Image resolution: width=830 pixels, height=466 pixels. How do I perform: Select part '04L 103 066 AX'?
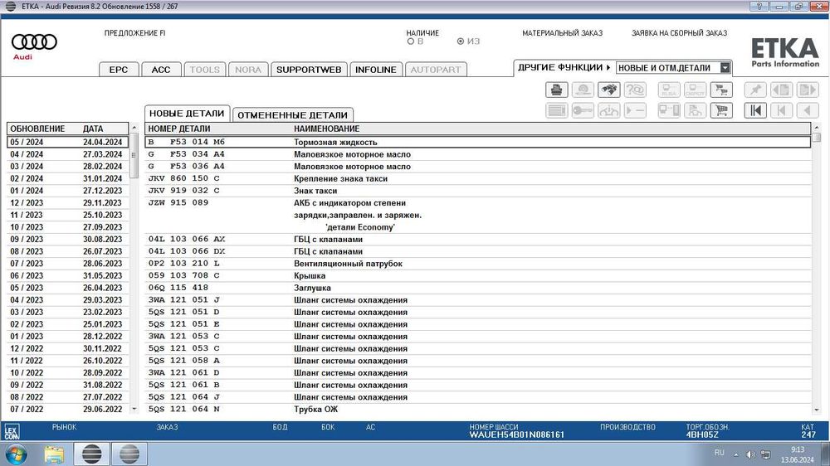pyautogui.click(x=478, y=240)
